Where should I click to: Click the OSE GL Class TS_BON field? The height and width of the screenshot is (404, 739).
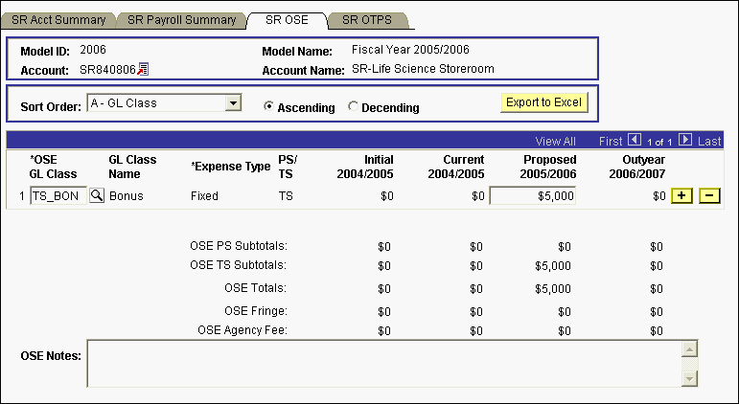coord(58,195)
